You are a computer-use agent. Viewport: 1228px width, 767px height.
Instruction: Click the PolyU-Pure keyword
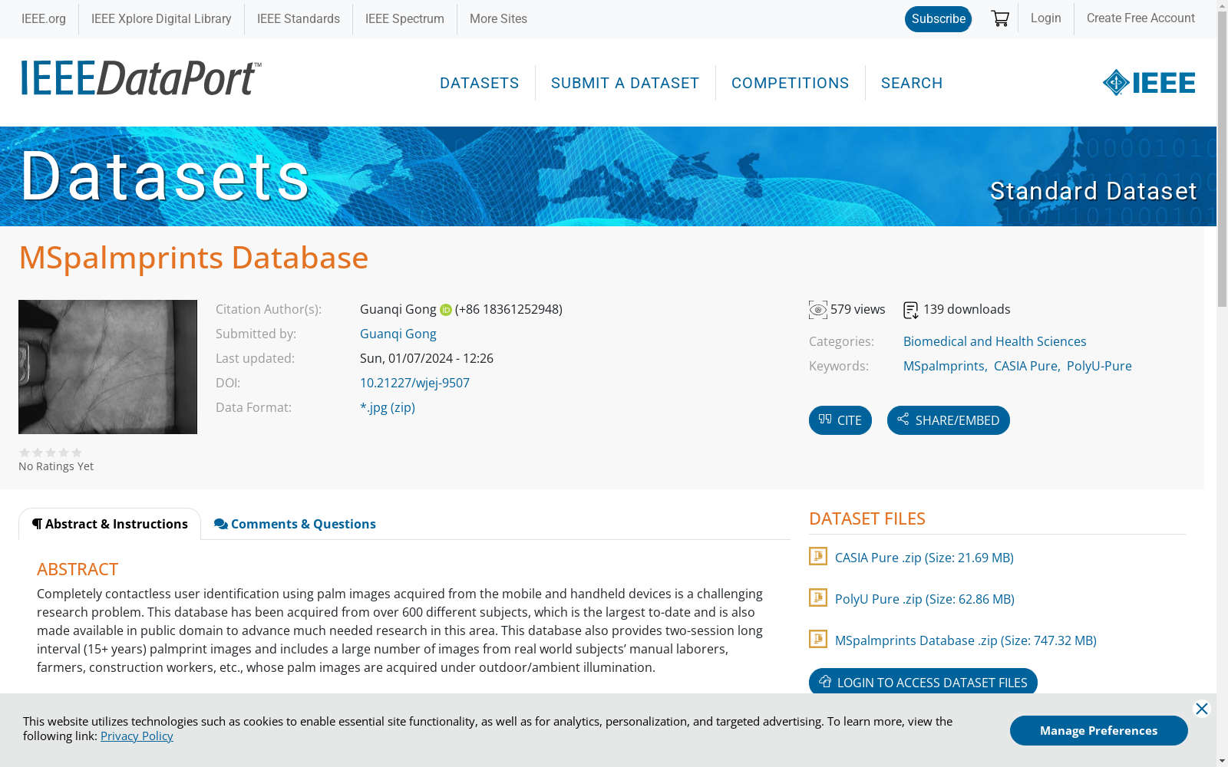[x=1099, y=366]
